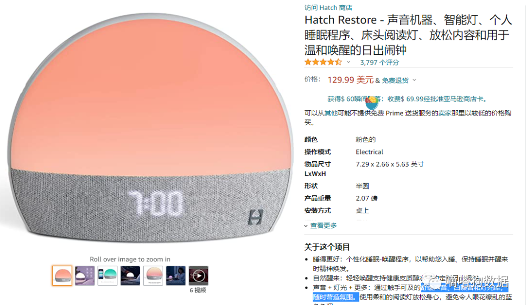Click the main Hatch Restore product image
This screenshot has height=305, width=526.
[x=150, y=127]
